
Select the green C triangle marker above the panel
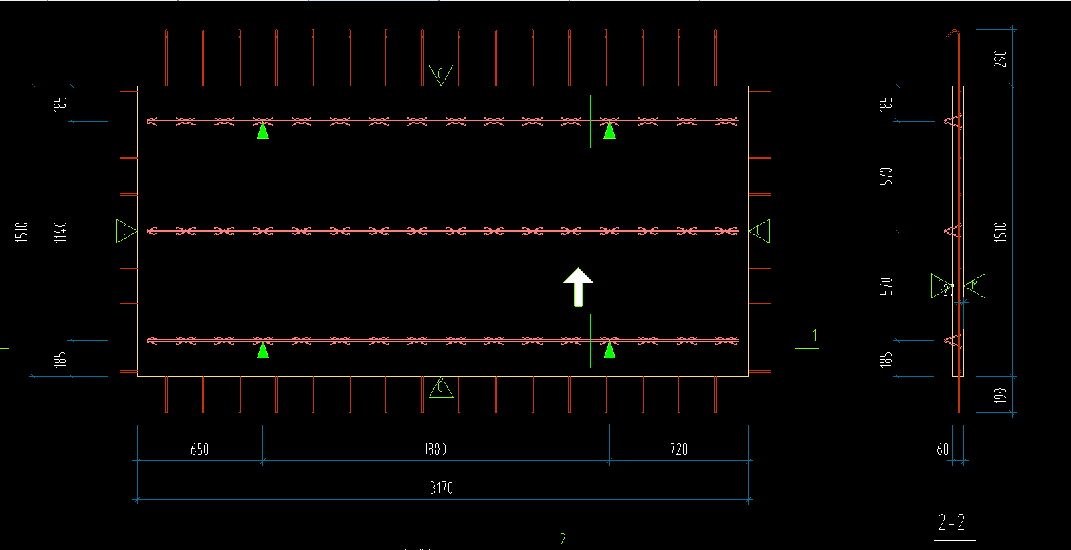[441, 74]
